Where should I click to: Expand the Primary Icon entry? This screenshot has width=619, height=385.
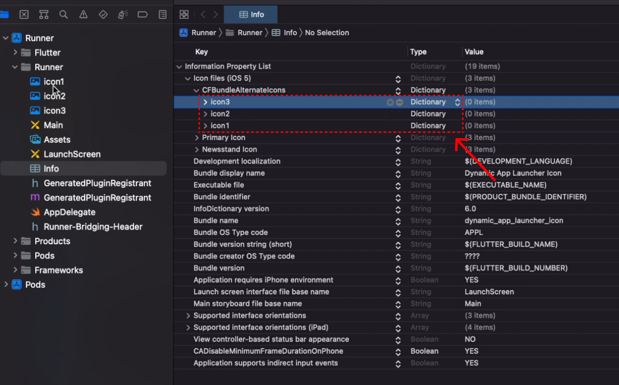[x=197, y=138]
